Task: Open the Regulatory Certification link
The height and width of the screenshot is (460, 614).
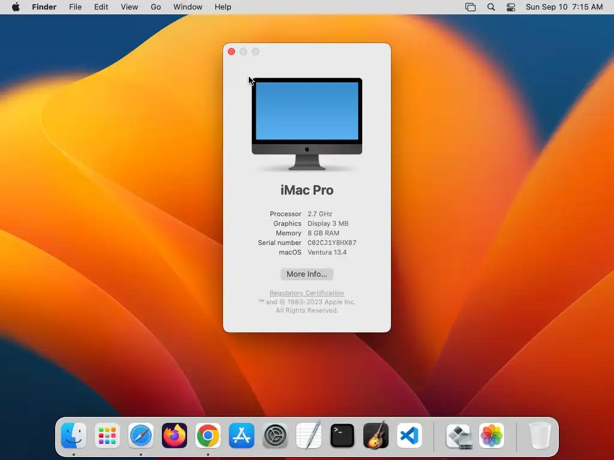Action: [306, 293]
